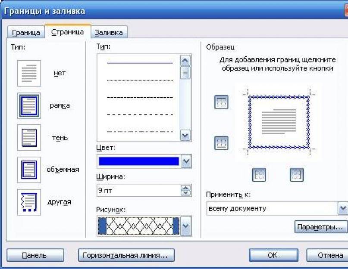Pick the 'тень' shadow border icon

pyautogui.click(x=29, y=138)
